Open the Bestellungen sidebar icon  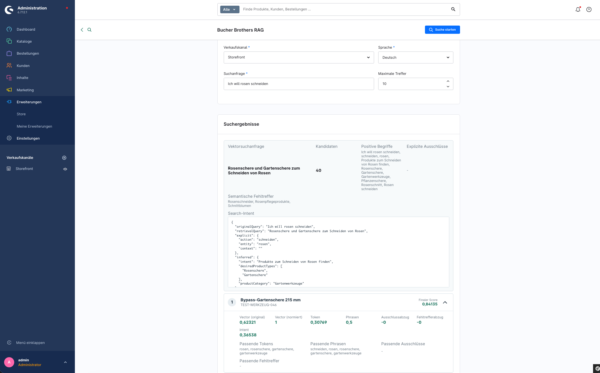coord(9,53)
